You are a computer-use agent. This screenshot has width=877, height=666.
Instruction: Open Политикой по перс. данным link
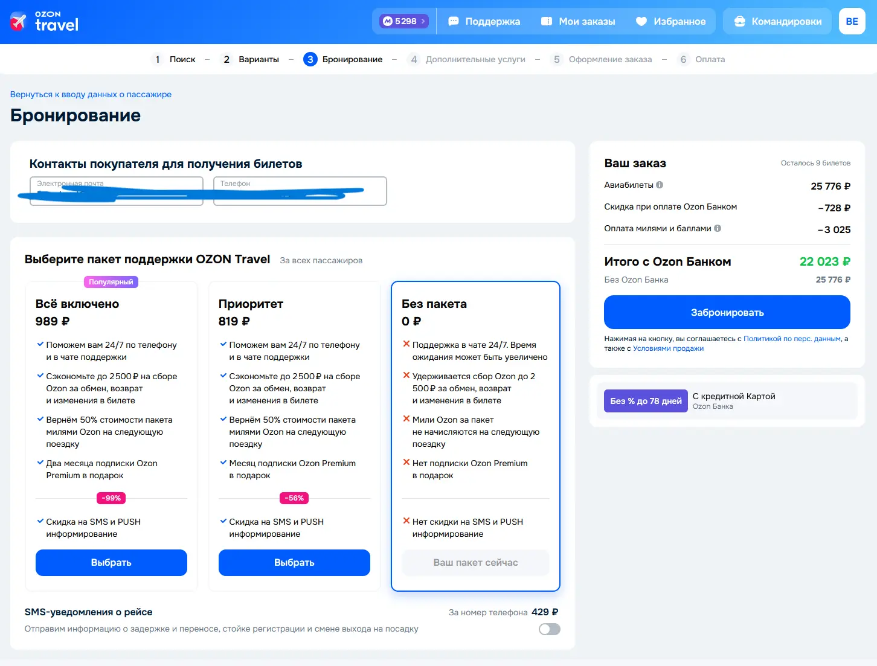(x=792, y=339)
